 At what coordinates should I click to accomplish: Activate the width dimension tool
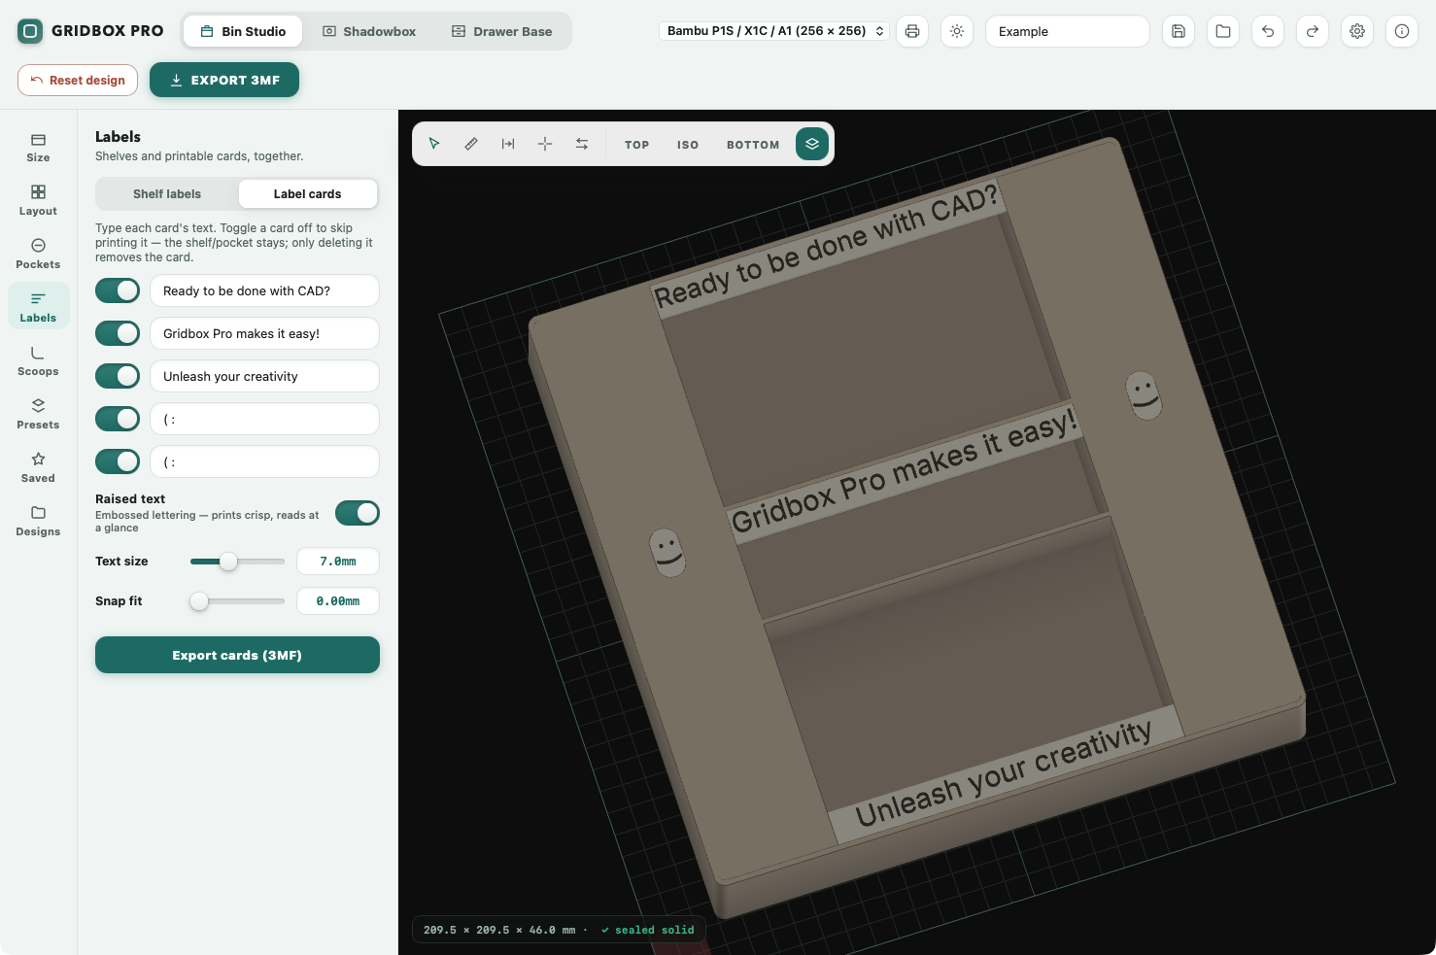(508, 144)
